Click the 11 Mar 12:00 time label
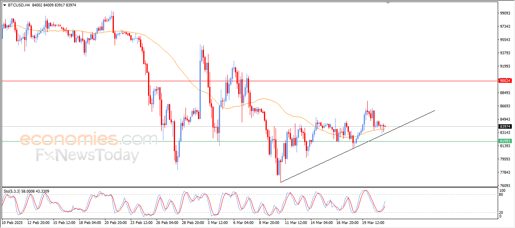 296,222
